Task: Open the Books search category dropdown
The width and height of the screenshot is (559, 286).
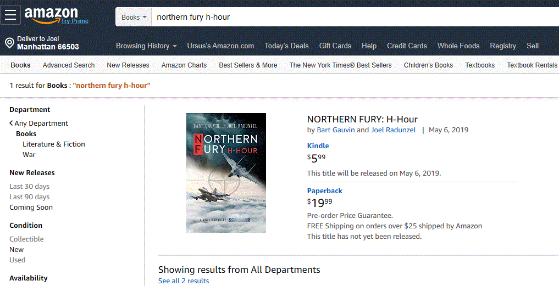Action: click(134, 17)
